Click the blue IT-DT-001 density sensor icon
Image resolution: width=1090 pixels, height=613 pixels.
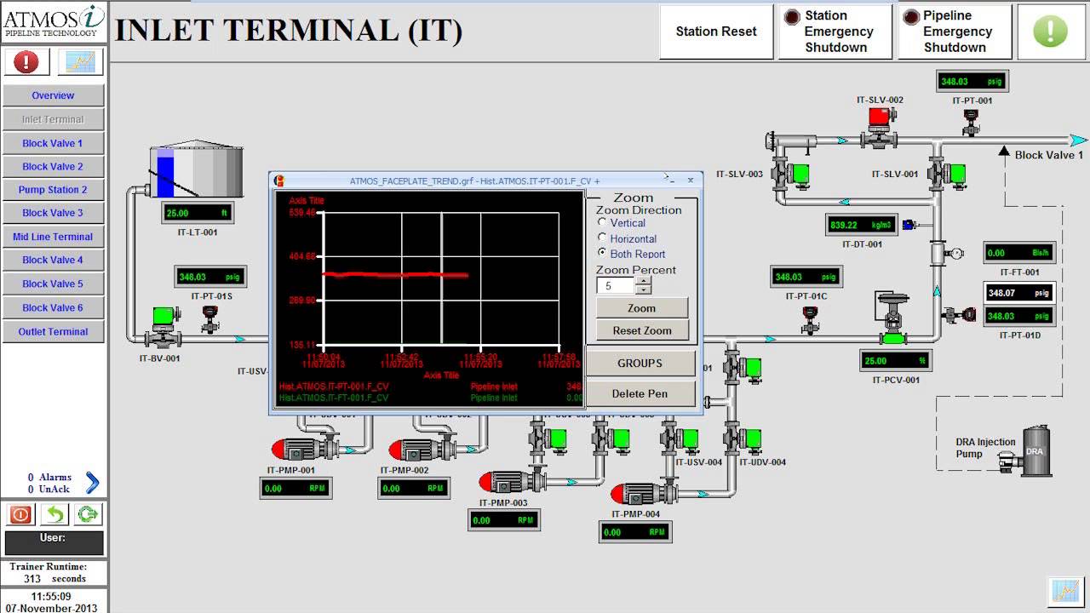909,224
